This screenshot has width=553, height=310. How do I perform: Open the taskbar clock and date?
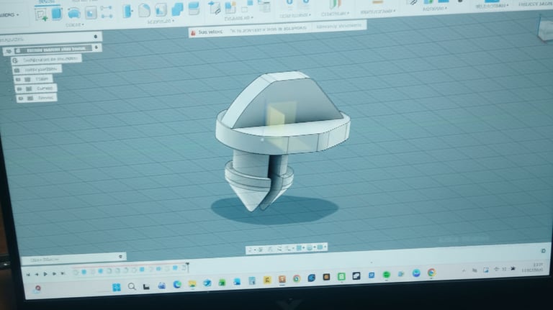[x=534, y=268]
